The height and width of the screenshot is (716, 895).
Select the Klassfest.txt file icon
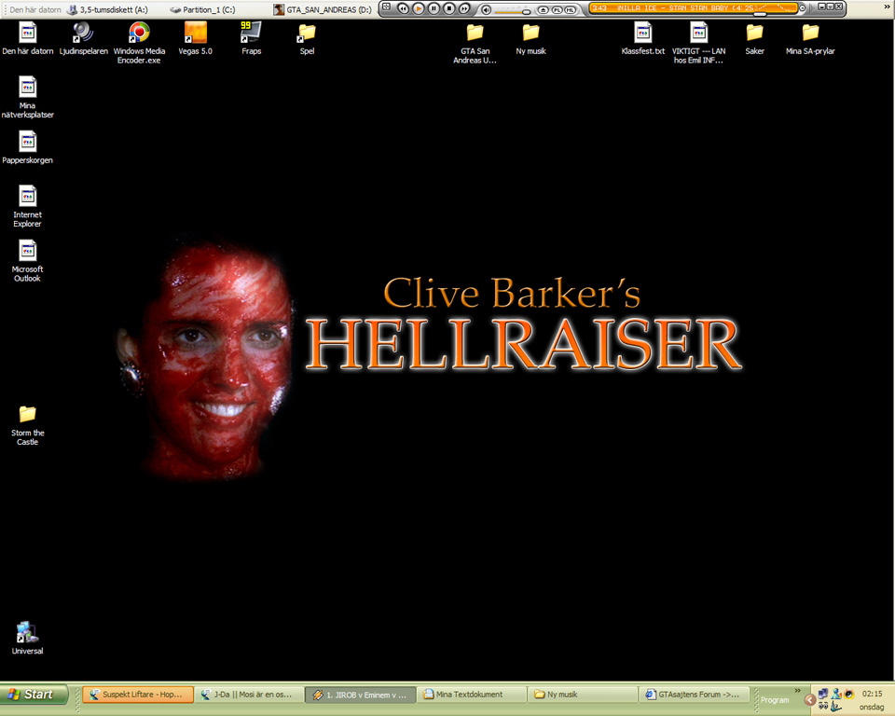[x=642, y=38]
